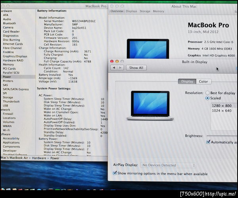238x198 pixels.
Task: Click Show All in Built-in Display
Action: click(x=136, y=68)
